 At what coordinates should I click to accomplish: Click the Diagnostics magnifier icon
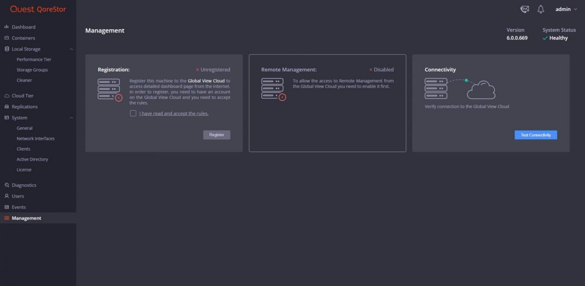6,185
